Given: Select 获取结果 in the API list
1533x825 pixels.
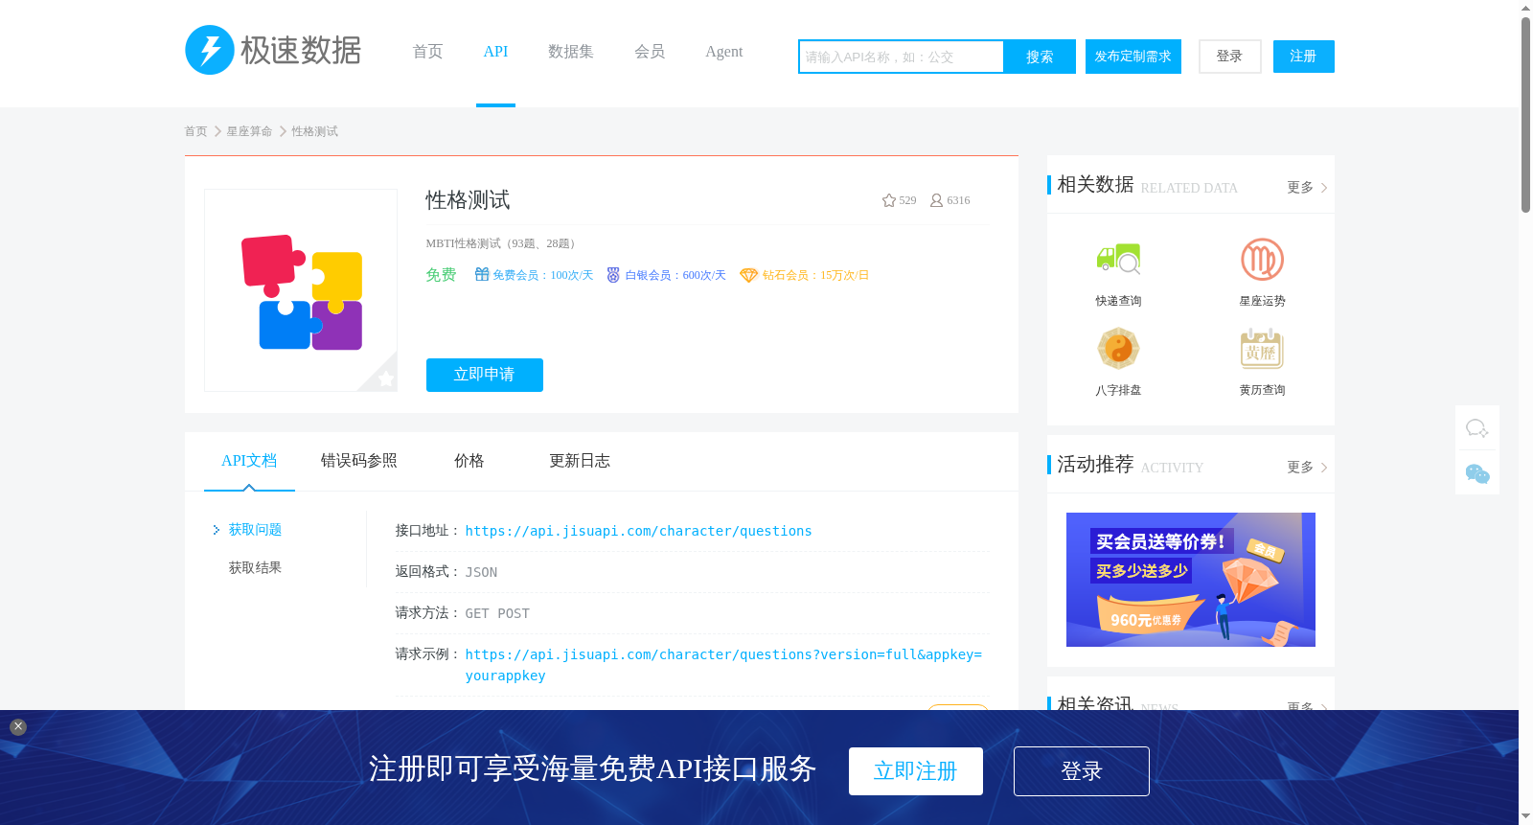Looking at the screenshot, I should tap(255, 568).
